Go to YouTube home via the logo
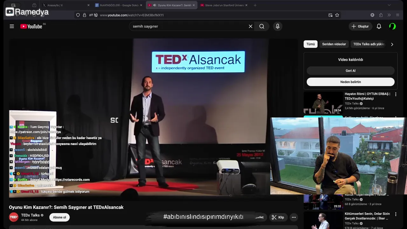This screenshot has height=229, width=407. coord(31,26)
